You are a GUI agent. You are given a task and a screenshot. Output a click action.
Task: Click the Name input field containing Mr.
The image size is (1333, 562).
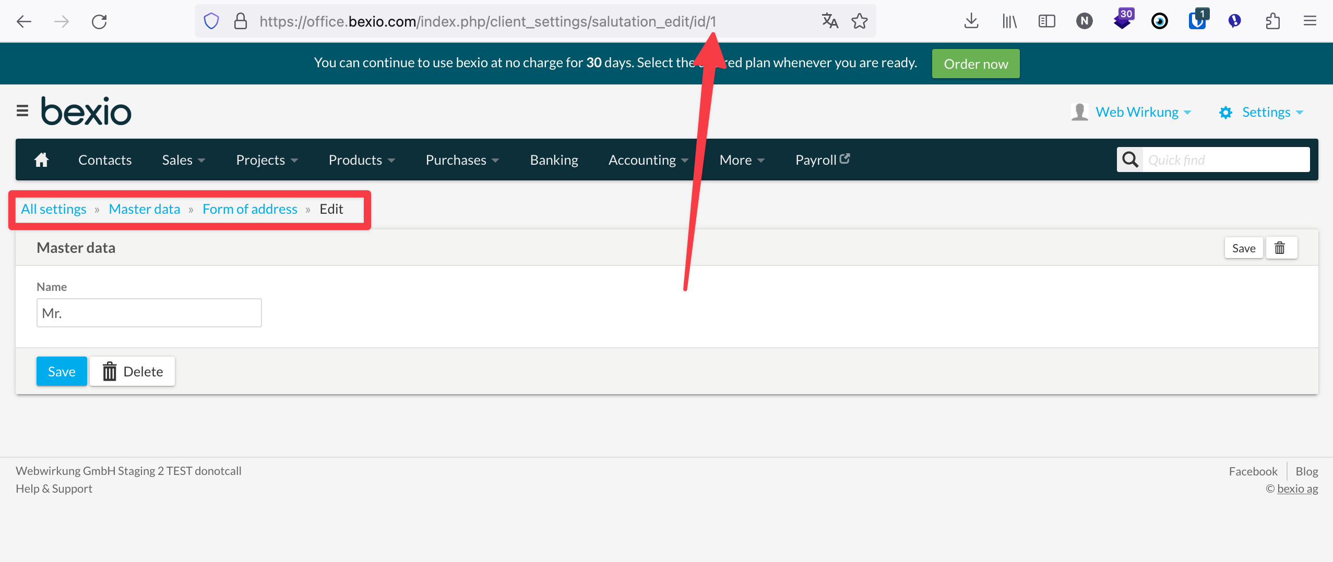[149, 313]
